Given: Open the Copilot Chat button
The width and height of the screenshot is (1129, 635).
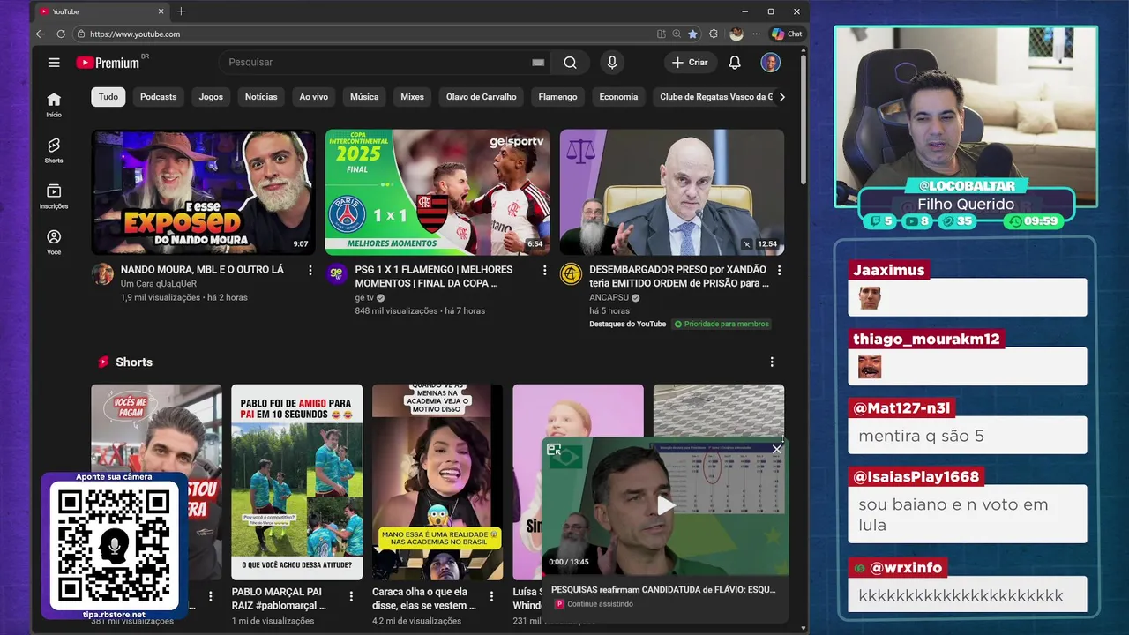Looking at the screenshot, I should coord(787,34).
